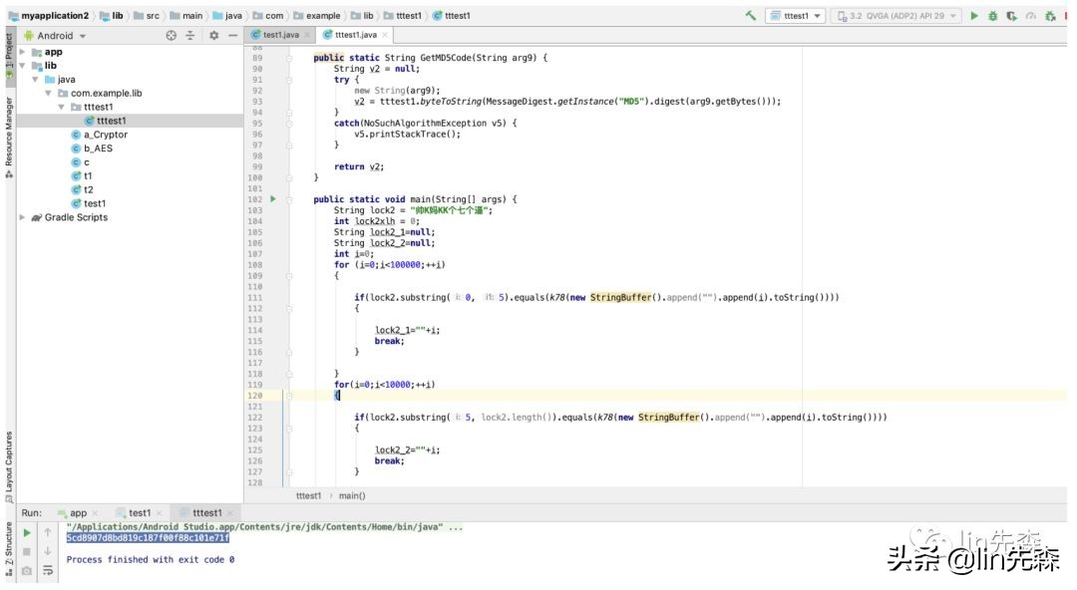Click the Build project hammer icon
The height and width of the screenshot is (590, 1077).
[x=750, y=16]
